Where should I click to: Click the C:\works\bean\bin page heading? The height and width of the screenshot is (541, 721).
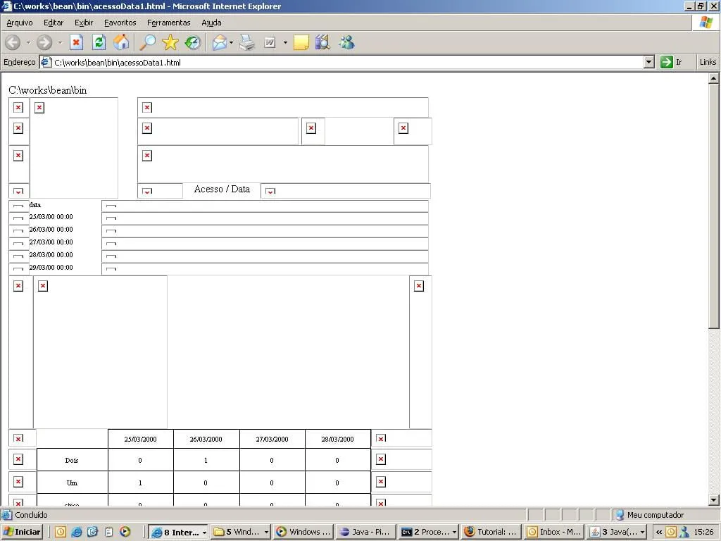tap(48, 90)
